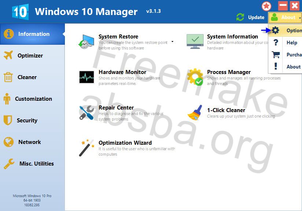Go to the Misc. Utilities section
Image resolution: width=302 pixels, height=211 pixels.
32,164
